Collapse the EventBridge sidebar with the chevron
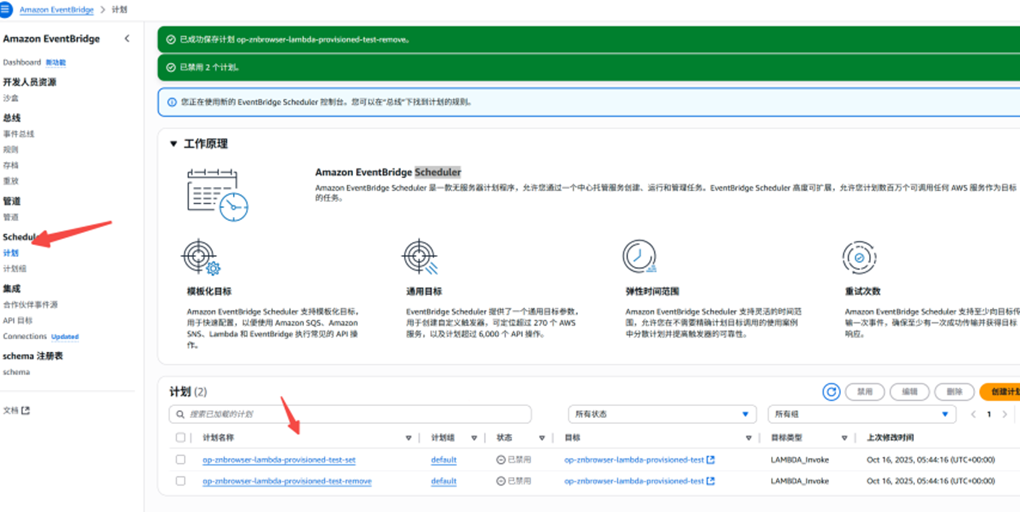Viewport: 1020px width, 512px height. coord(127,38)
